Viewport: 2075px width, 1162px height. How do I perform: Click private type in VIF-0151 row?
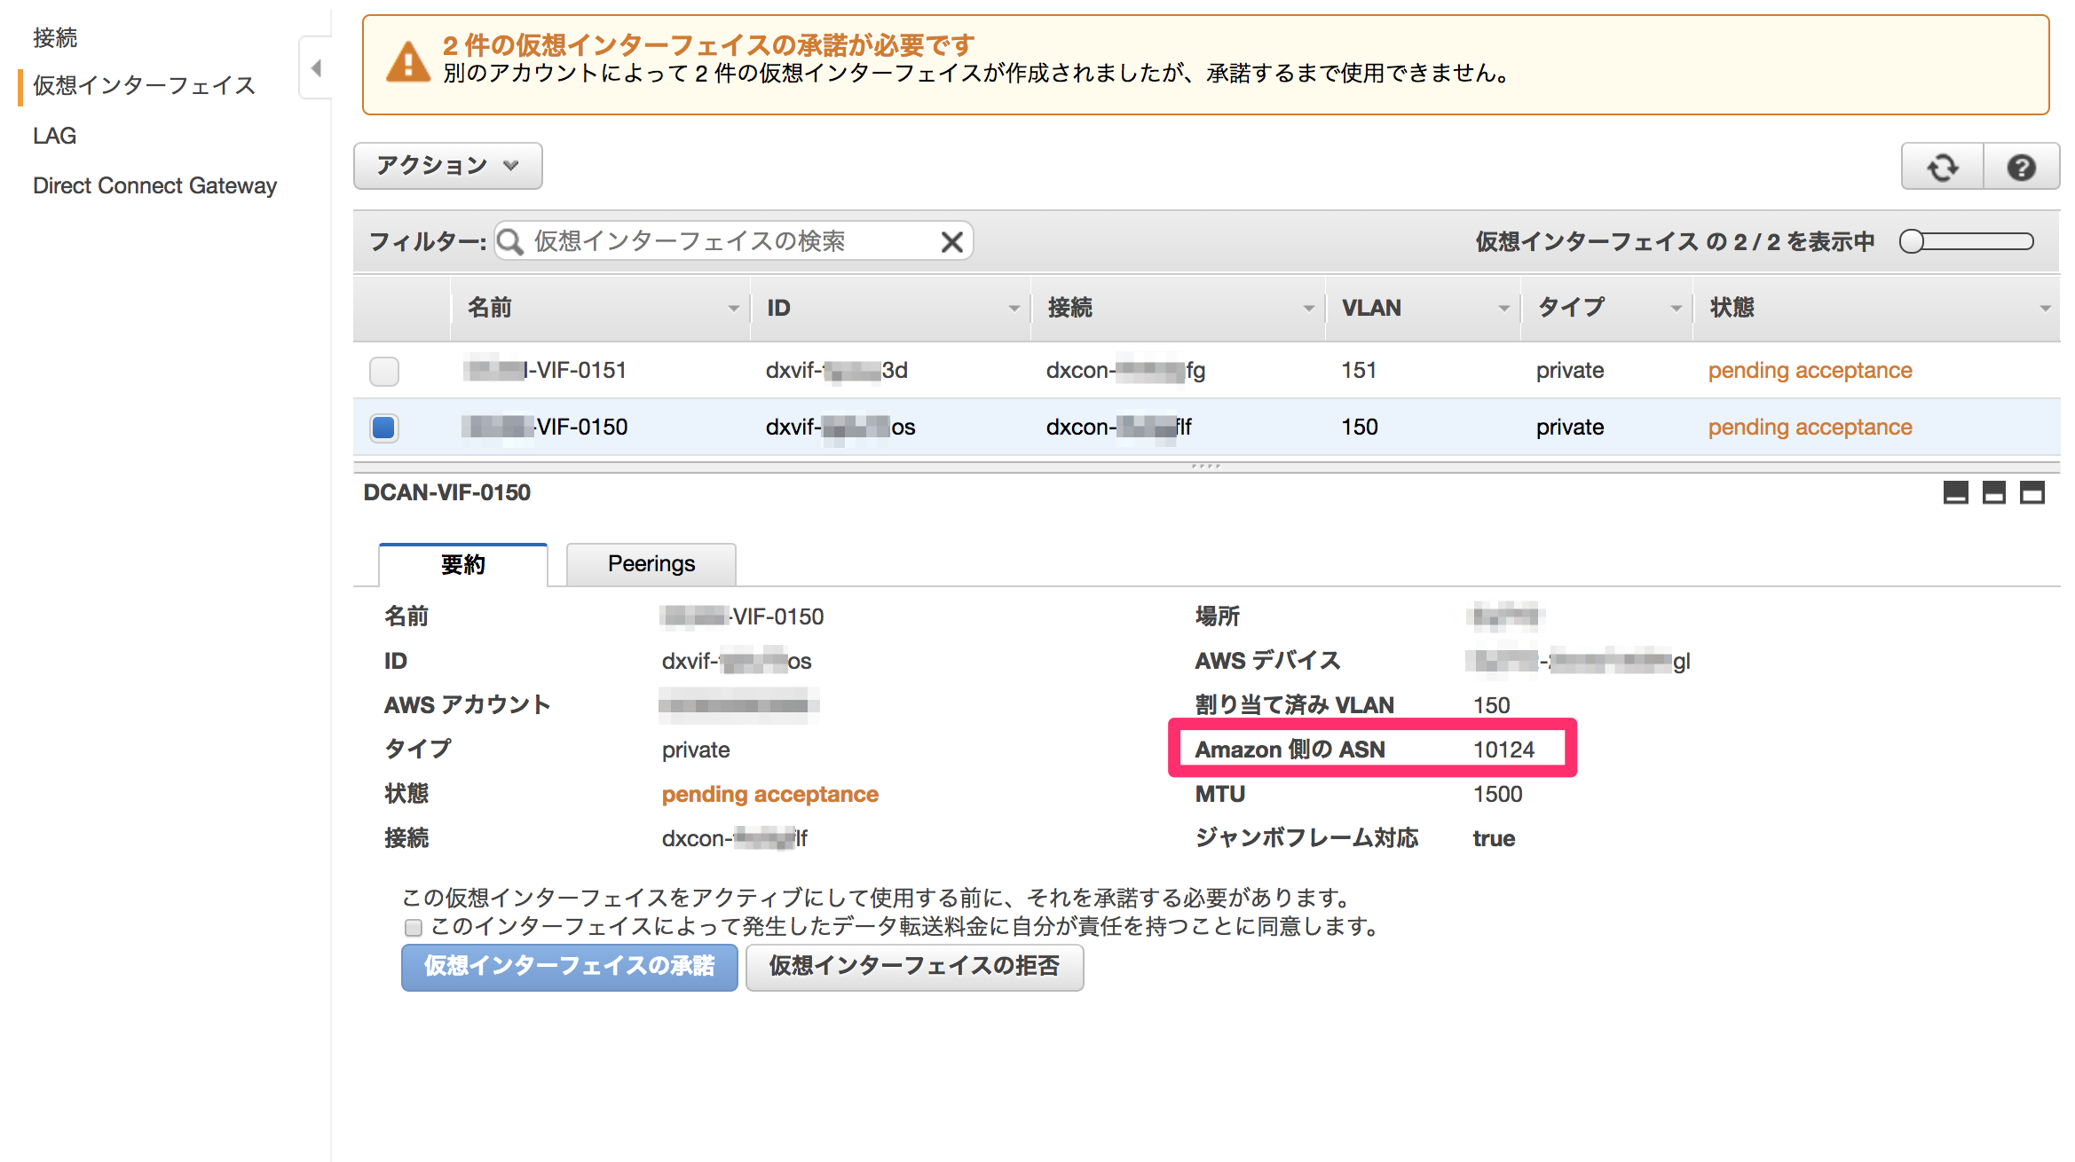[1569, 371]
